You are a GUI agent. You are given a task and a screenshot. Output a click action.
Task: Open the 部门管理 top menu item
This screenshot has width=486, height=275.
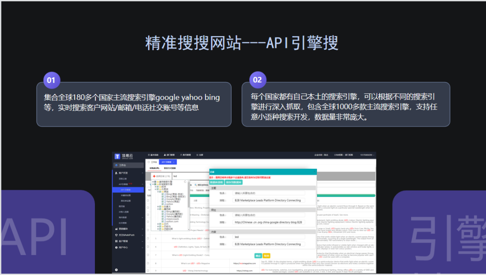[x=170, y=155]
